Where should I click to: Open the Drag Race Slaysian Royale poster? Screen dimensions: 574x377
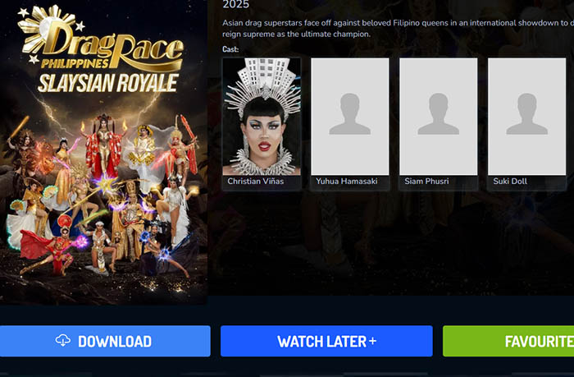(x=103, y=152)
